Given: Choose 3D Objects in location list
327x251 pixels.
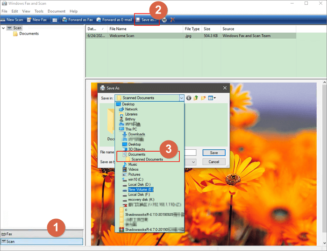Looking at the screenshot, I should (134, 149).
